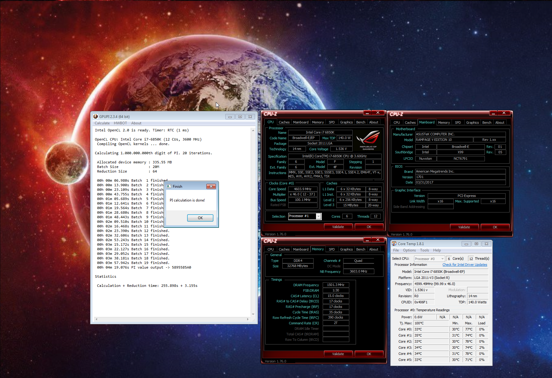
Task: Open Memory tab in top-left CPU-Z window
Action: (318, 122)
